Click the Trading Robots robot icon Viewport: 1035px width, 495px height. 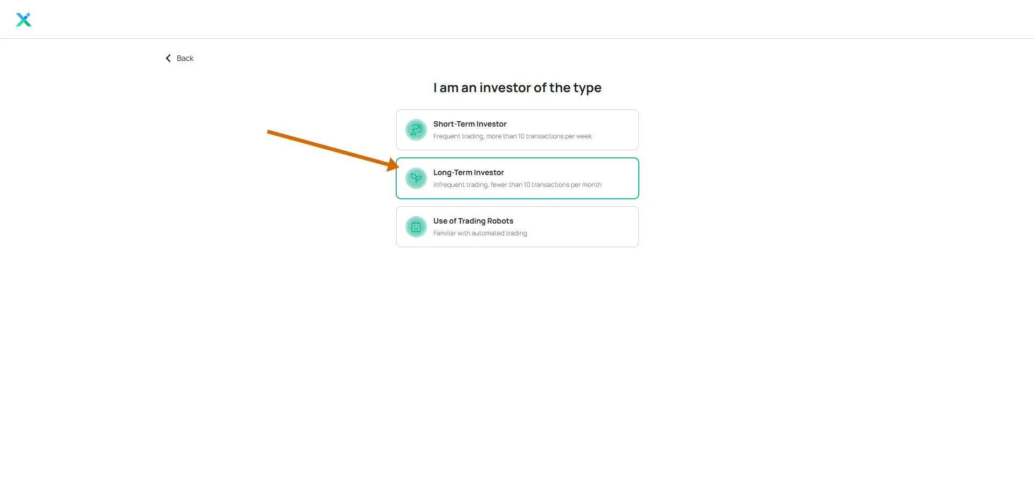[x=416, y=227]
